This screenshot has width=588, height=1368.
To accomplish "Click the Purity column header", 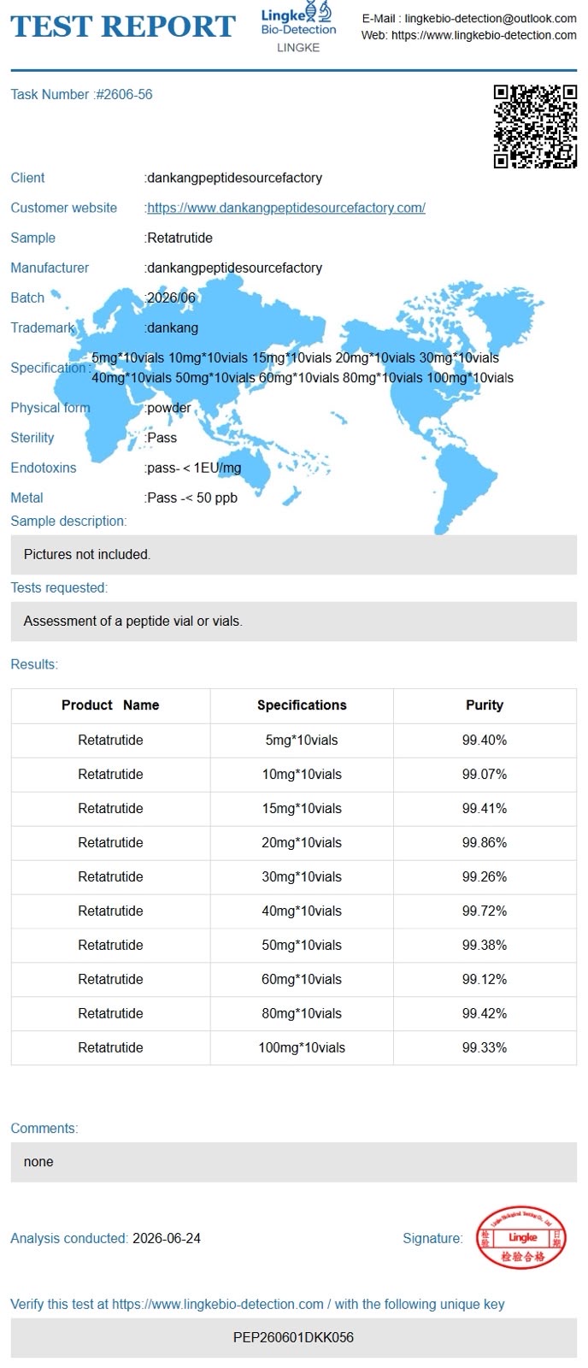I will tap(485, 705).
